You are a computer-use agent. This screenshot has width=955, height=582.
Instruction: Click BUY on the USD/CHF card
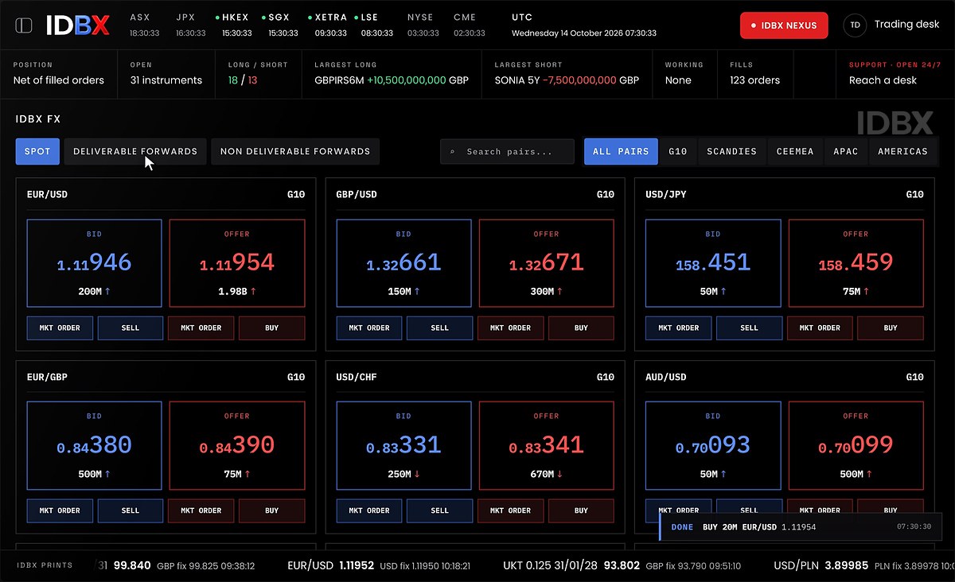[x=582, y=510]
